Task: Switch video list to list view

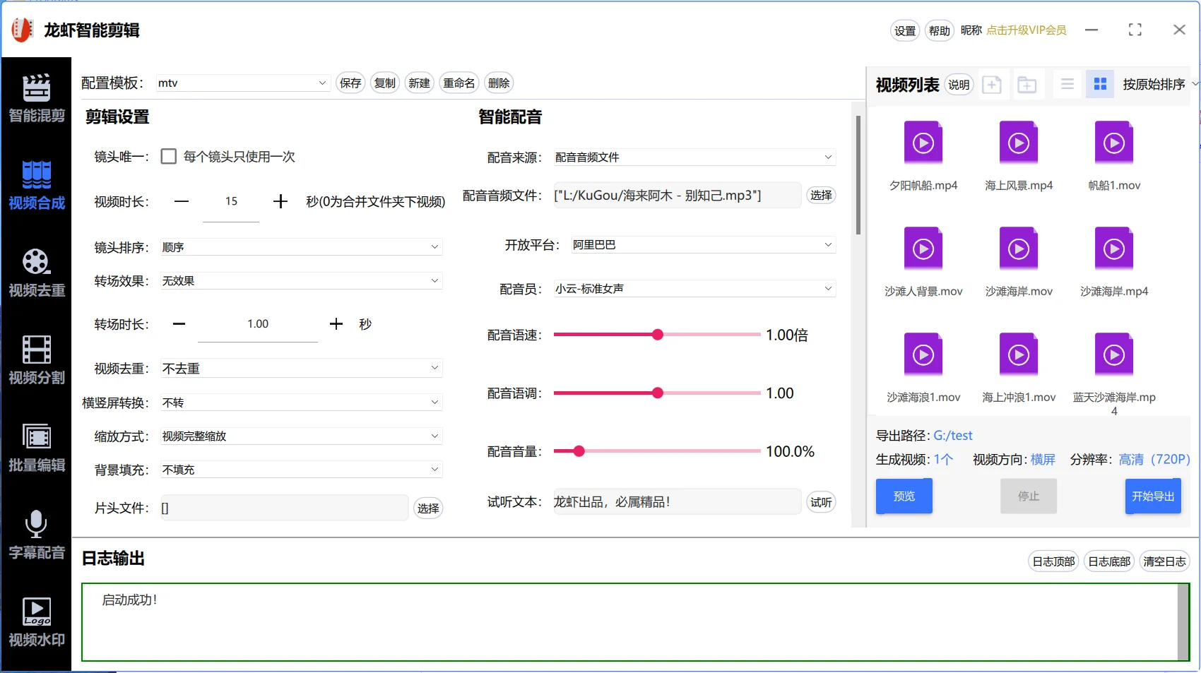Action: [1067, 84]
